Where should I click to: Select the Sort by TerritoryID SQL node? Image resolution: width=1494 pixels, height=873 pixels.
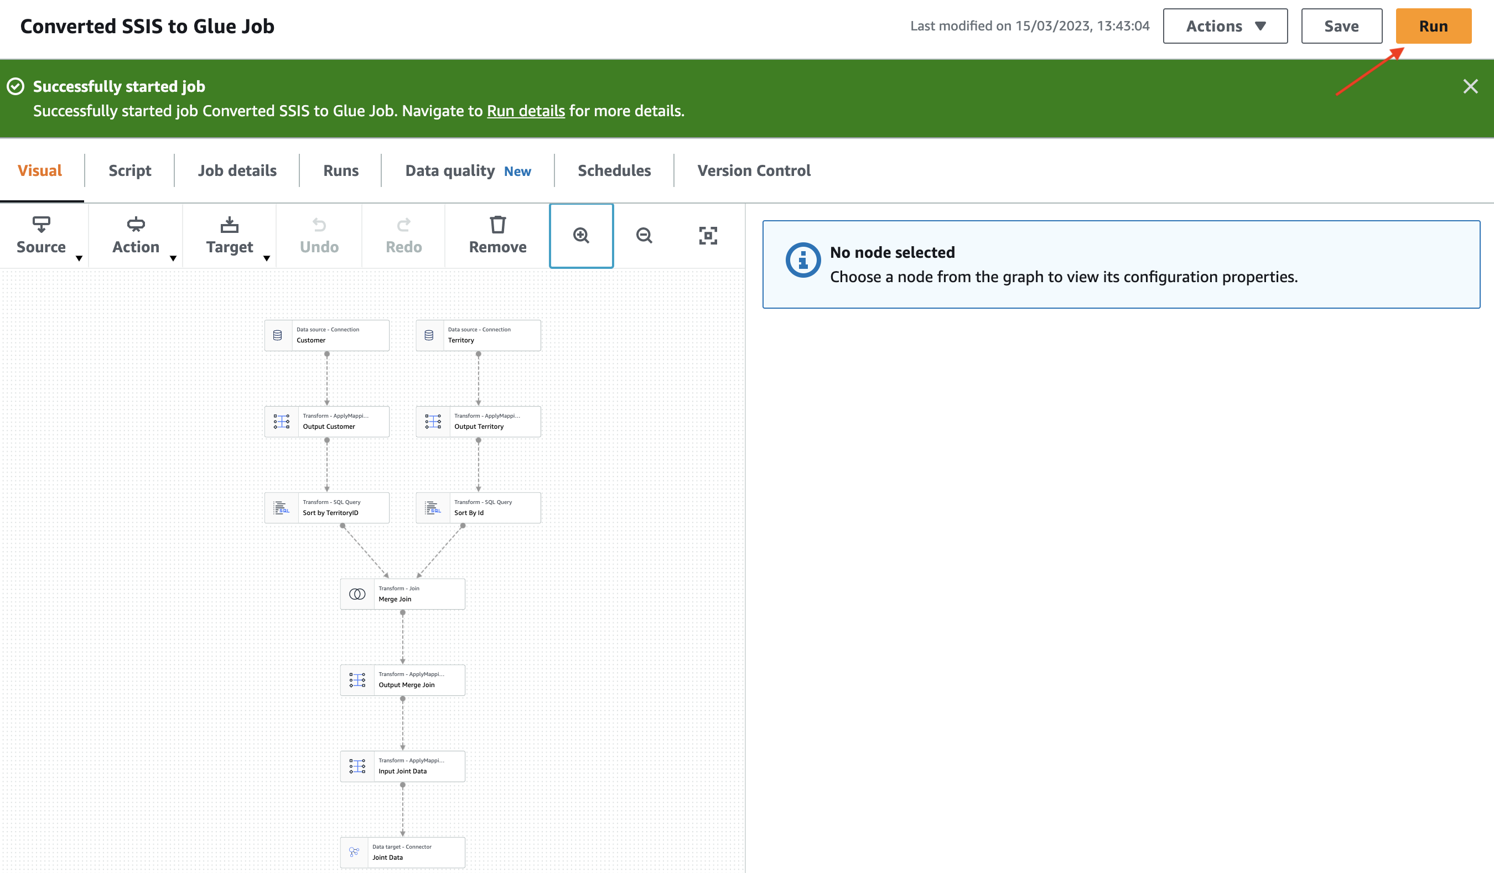pos(326,507)
